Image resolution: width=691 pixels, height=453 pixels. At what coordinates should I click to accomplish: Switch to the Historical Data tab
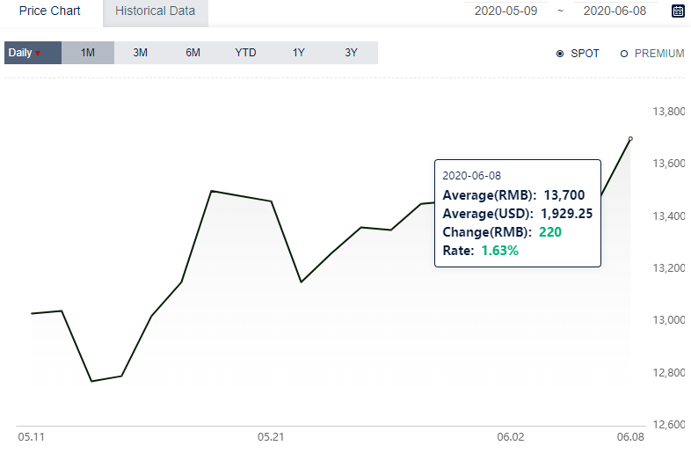click(155, 11)
